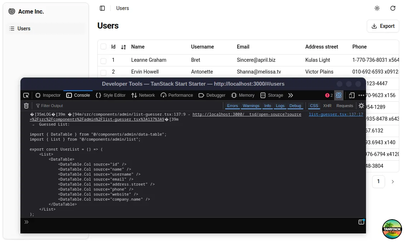Click the Export button
Screen dimensions: 405x242
[383, 26]
